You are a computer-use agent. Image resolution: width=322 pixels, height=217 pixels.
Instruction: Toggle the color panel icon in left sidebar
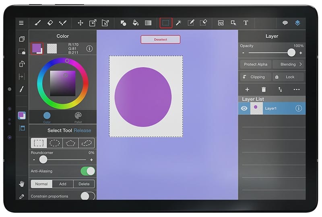(22, 115)
